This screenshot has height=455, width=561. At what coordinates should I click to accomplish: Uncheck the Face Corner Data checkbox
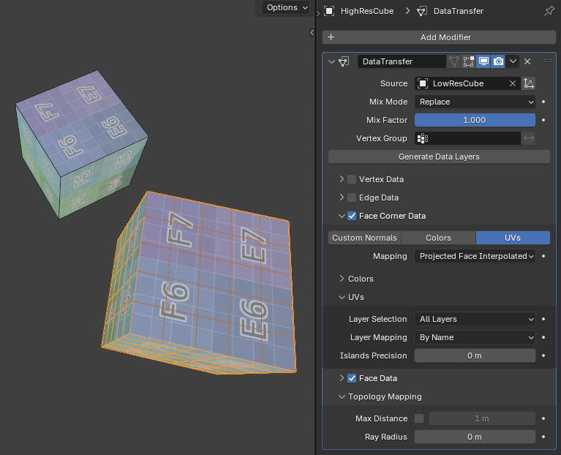[352, 216]
